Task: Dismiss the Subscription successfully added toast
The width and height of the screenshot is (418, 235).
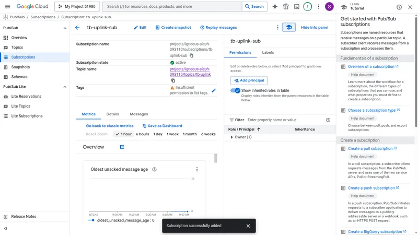Action: pos(248,226)
